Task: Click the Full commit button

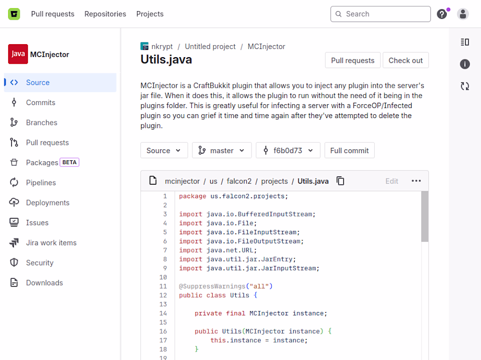Action: coord(349,150)
